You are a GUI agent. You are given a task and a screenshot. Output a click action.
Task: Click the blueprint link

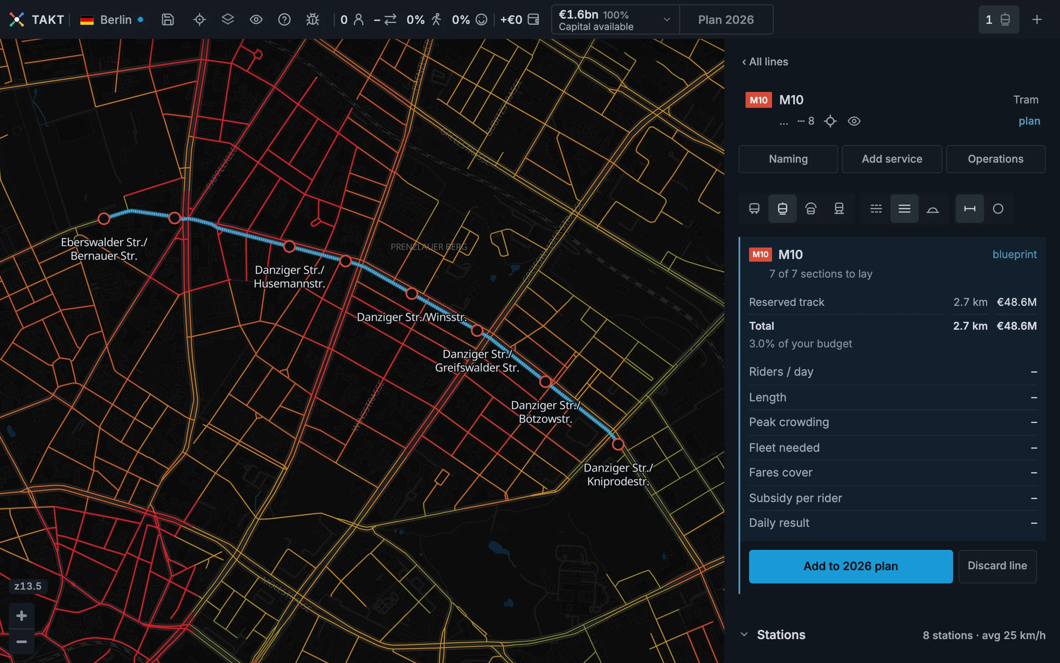1015,255
